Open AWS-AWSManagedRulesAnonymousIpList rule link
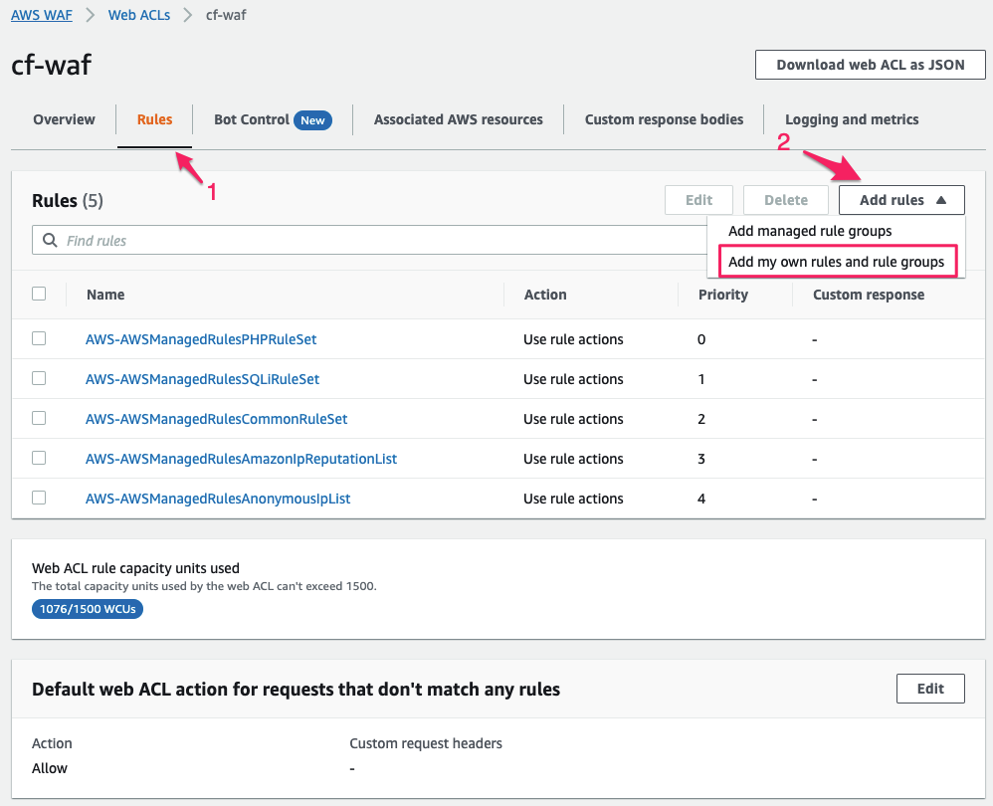 pyautogui.click(x=218, y=499)
